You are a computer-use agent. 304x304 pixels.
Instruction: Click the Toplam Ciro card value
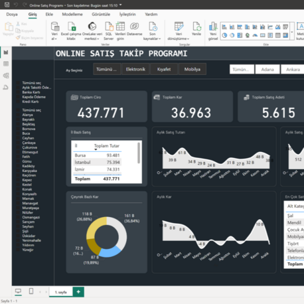tap(101, 113)
